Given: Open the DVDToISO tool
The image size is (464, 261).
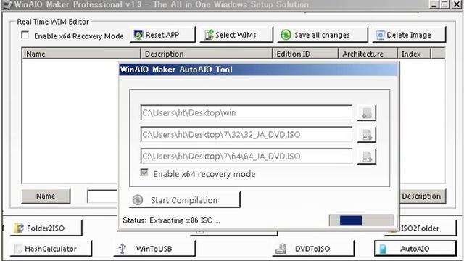Looking at the screenshot, I should 313,249.
